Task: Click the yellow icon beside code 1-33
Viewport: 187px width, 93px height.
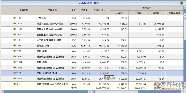Action: [14, 45]
